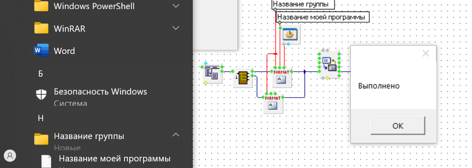Open the user account icon in Start menu

click(10, 155)
